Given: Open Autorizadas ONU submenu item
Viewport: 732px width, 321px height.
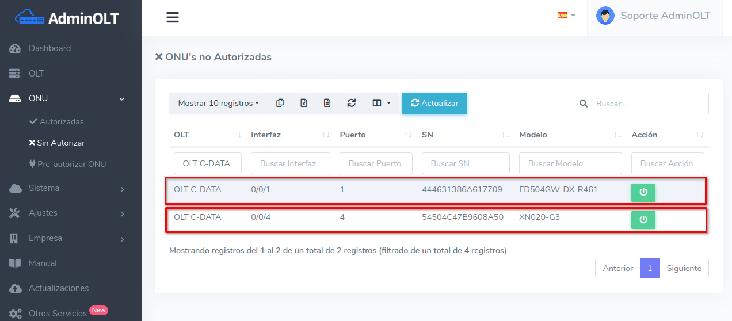Looking at the screenshot, I should 61,121.
